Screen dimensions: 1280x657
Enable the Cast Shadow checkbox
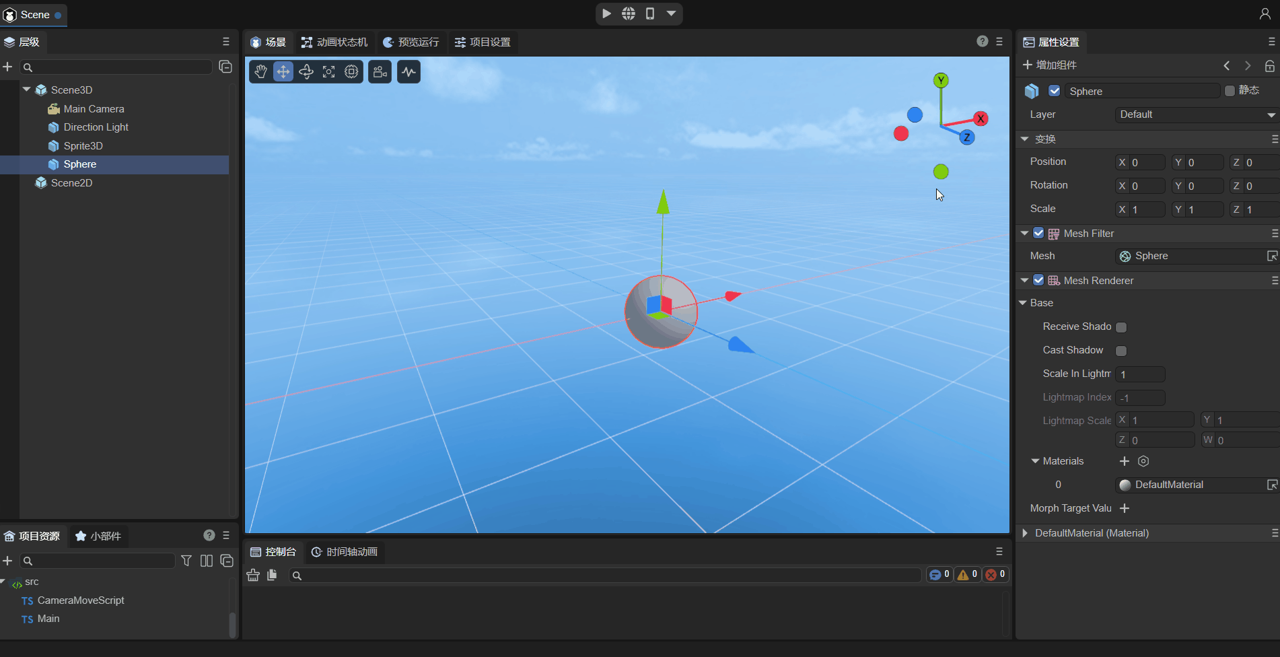click(x=1121, y=351)
